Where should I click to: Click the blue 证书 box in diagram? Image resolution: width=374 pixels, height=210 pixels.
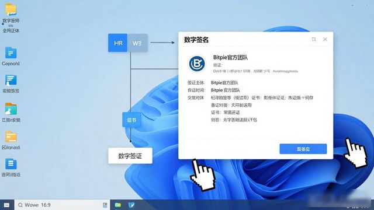131,120
